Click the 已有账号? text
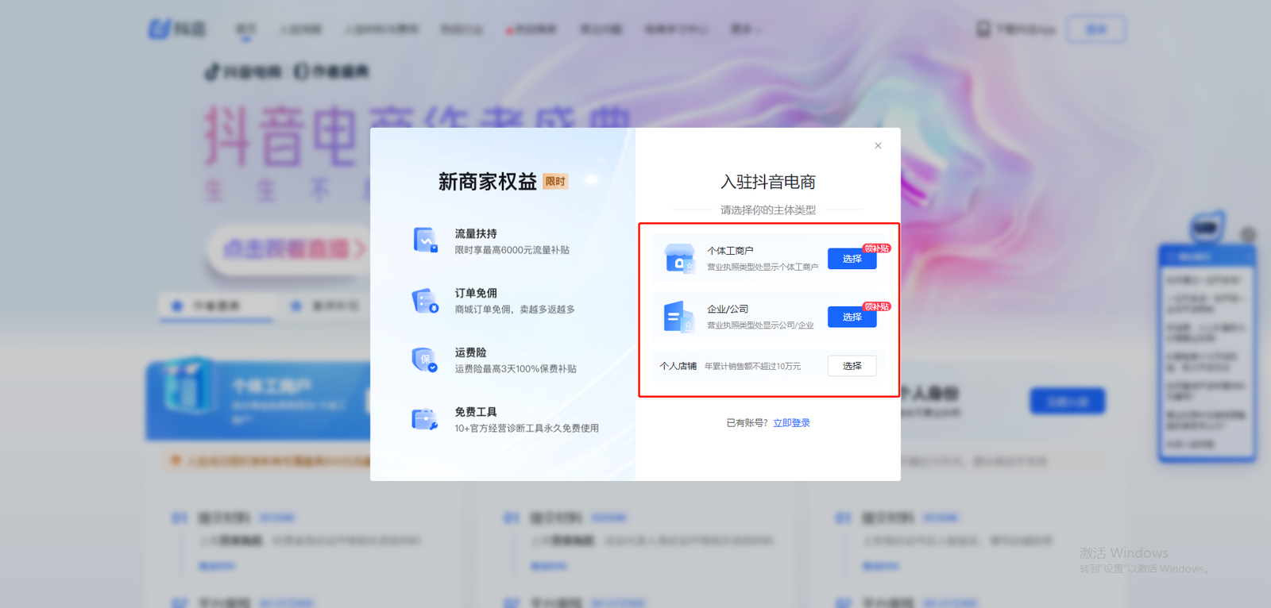The width and height of the screenshot is (1271, 608). [x=748, y=423]
